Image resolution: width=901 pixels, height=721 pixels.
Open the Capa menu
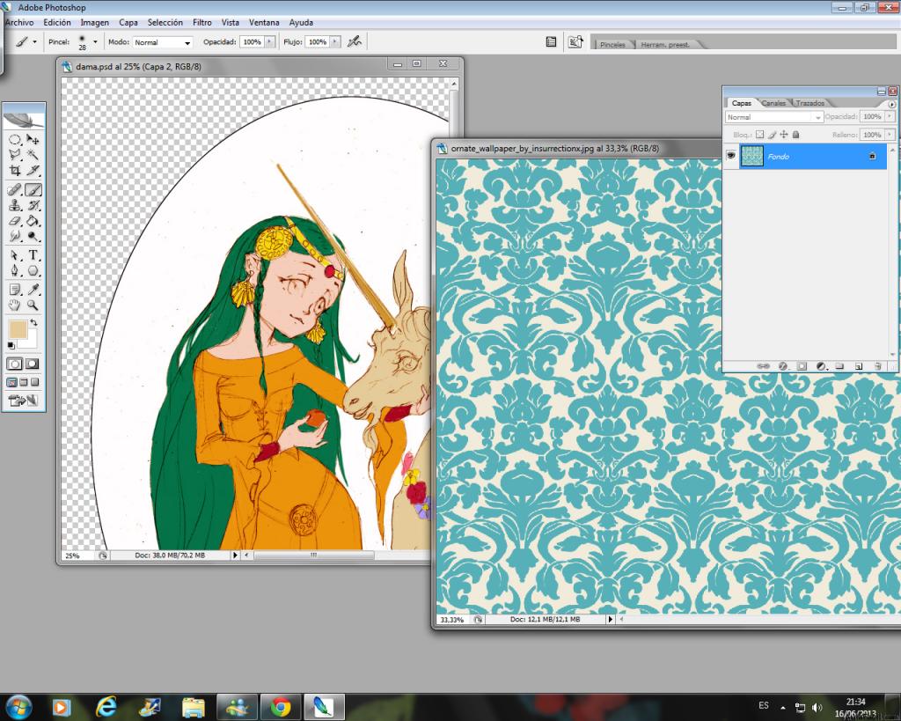click(128, 22)
